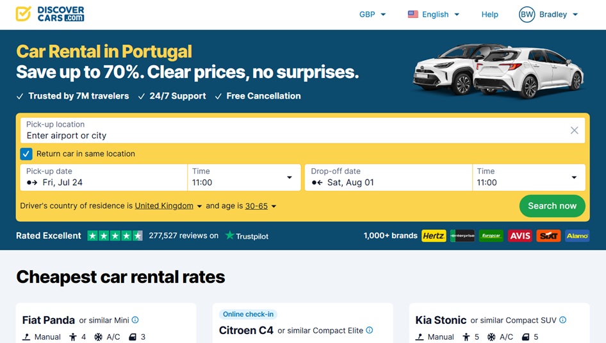Click the DiscoverCars.com logo
This screenshot has height=343, width=606.
tap(50, 14)
